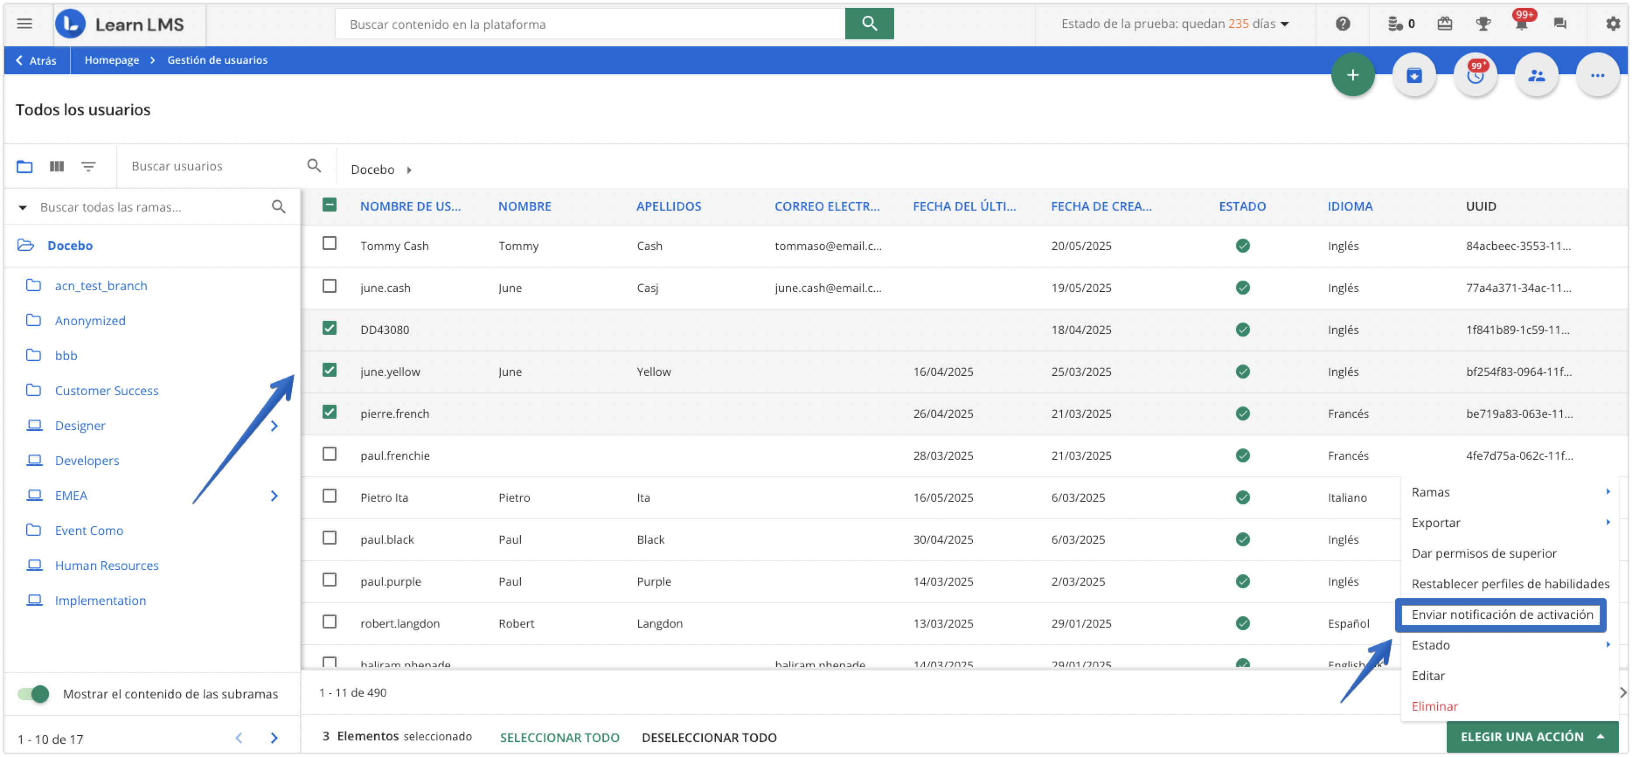Screen dimensions: 1632x757
Task: Check the june.cash row checkbox
Action: coord(329,286)
